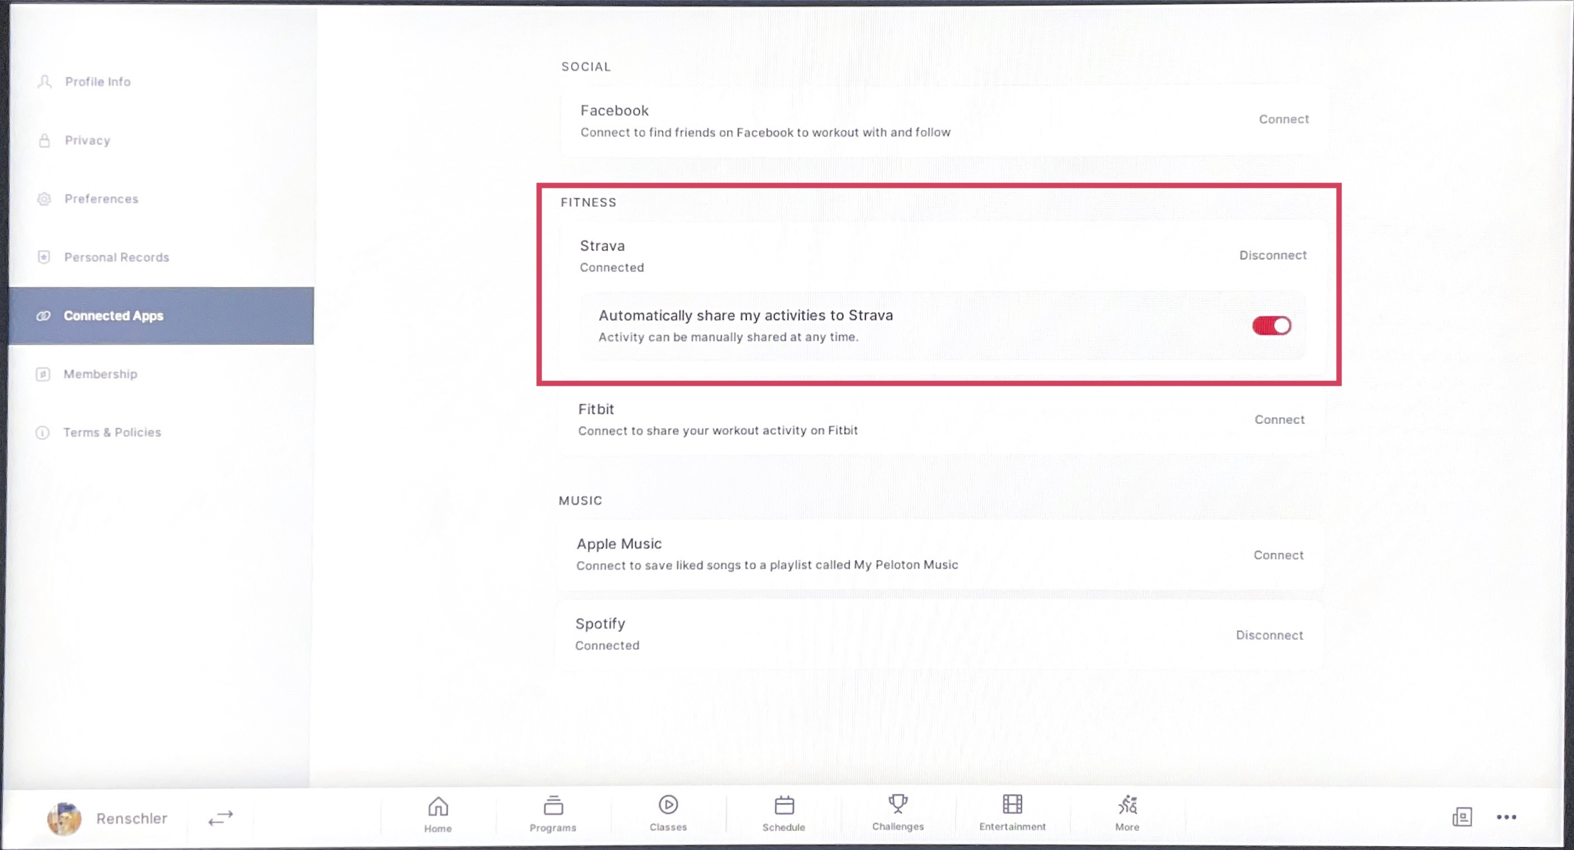Tap the Entertainment film icon
Image resolution: width=1574 pixels, height=850 pixels.
(x=1012, y=804)
